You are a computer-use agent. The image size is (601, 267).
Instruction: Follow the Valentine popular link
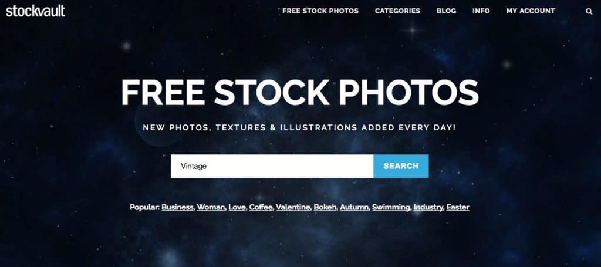click(x=293, y=207)
